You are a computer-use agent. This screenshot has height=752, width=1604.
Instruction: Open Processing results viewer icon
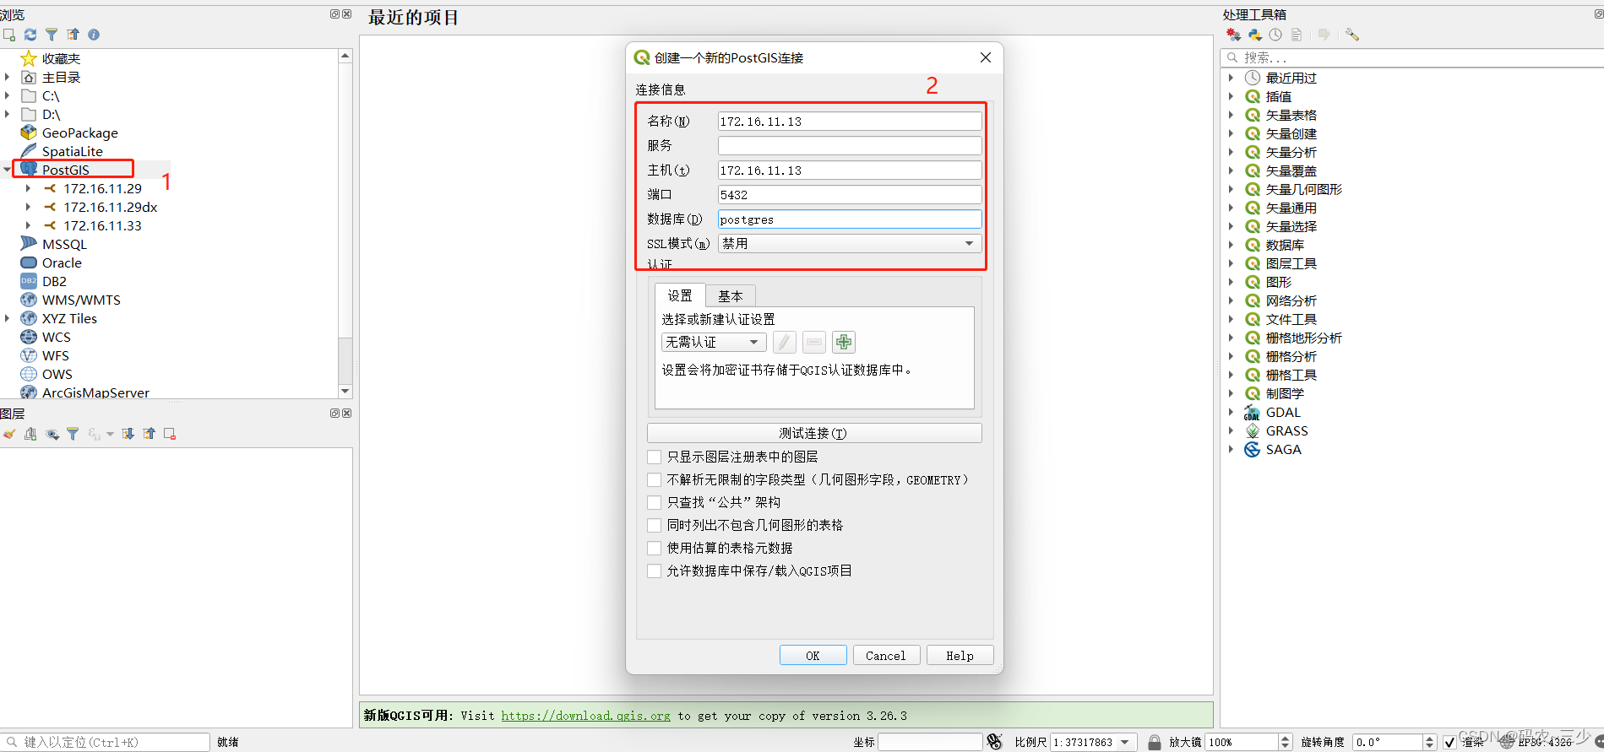pyautogui.click(x=1297, y=35)
